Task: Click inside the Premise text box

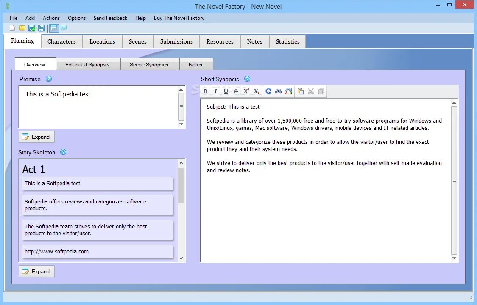Action: tap(98, 107)
